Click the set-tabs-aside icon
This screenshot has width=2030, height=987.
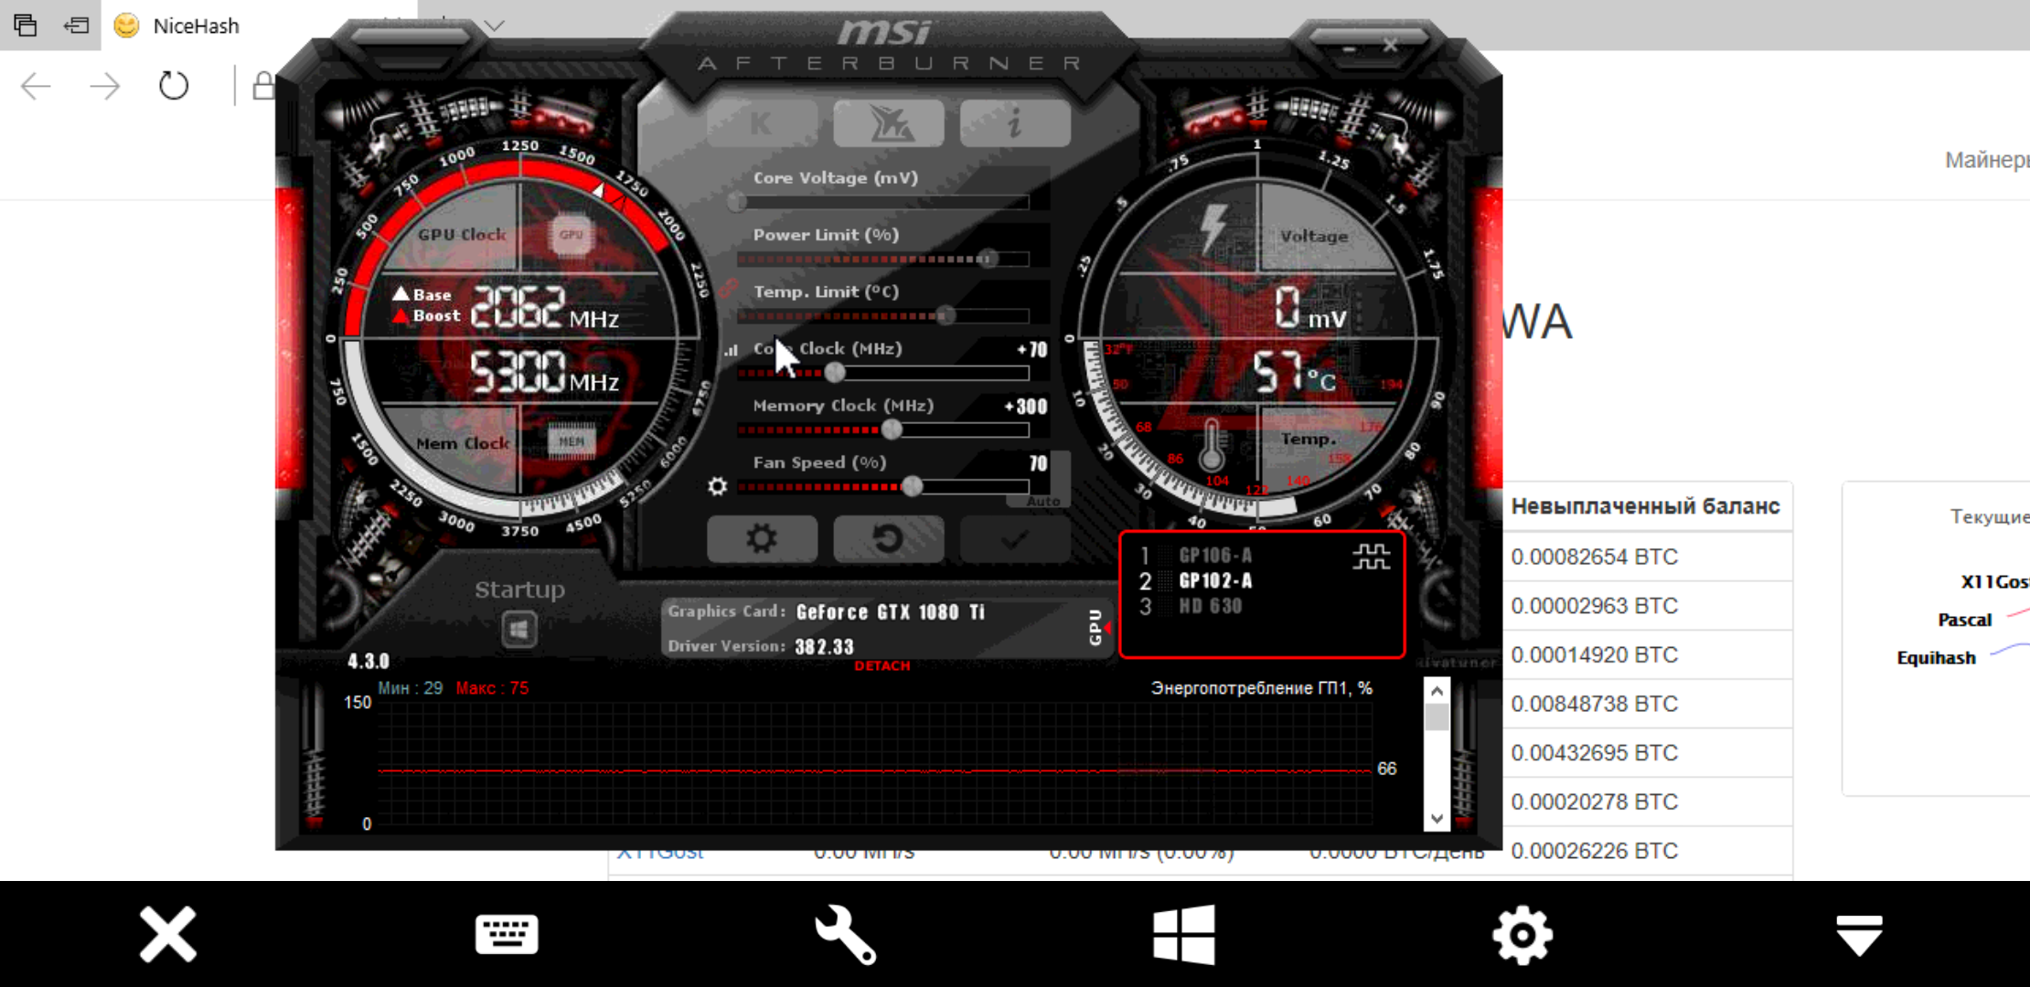(x=76, y=26)
